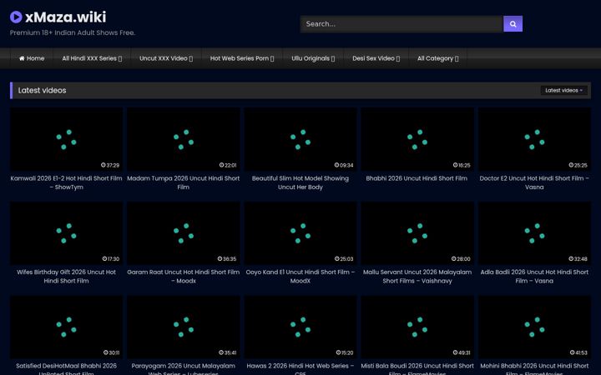Click the magnifier search button
The height and width of the screenshot is (375, 601).
(513, 23)
